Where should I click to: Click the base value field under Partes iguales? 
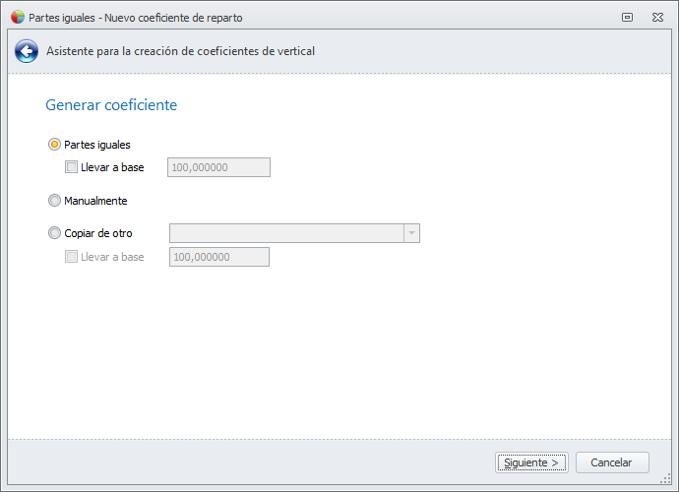(218, 167)
